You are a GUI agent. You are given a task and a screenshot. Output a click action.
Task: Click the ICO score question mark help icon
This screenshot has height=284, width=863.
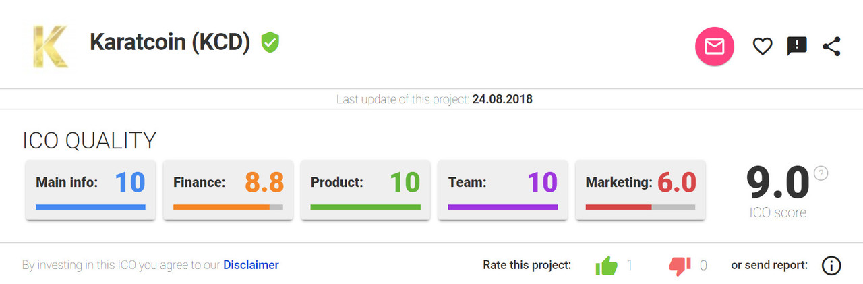[x=821, y=173]
